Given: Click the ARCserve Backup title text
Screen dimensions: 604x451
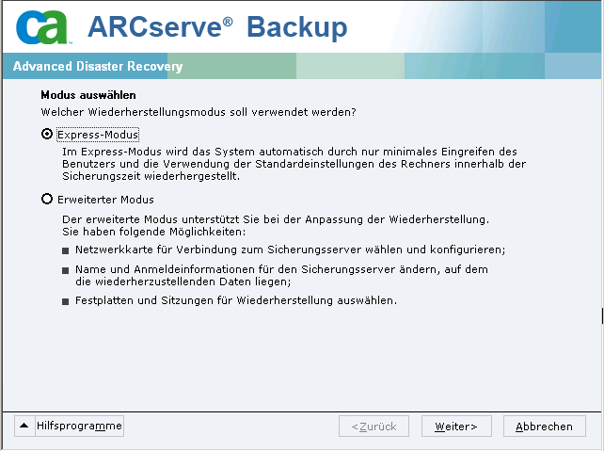Looking at the screenshot, I should (217, 27).
